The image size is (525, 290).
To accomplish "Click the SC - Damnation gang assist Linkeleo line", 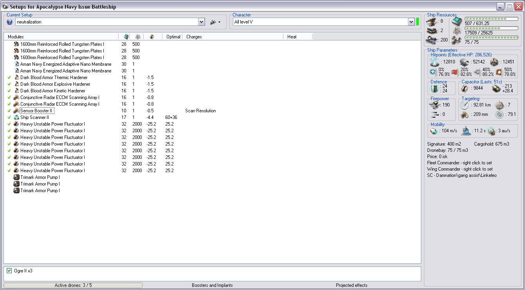I will click(x=462, y=175).
